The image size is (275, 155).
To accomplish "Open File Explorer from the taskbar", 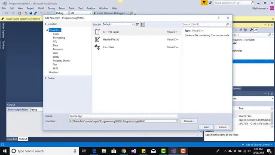I will (x=104, y=151).
